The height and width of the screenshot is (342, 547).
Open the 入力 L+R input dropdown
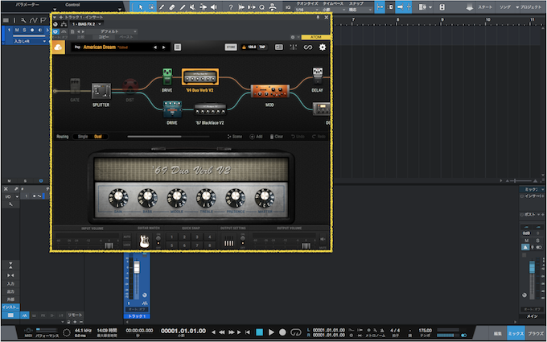click(x=29, y=41)
